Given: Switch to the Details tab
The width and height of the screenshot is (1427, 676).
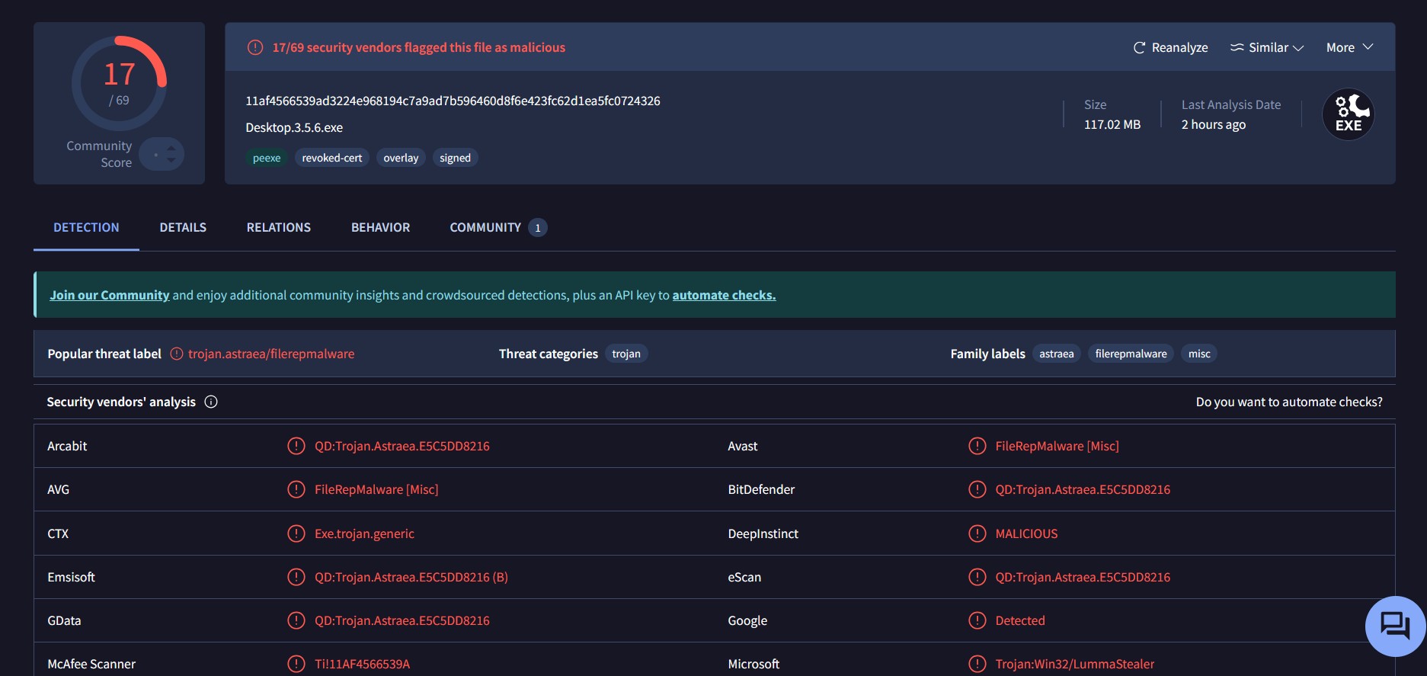Looking at the screenshot, I should [x=183, y=227].
